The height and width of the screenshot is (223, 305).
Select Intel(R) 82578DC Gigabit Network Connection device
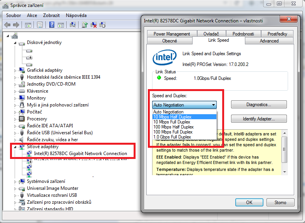coord(80,154)
